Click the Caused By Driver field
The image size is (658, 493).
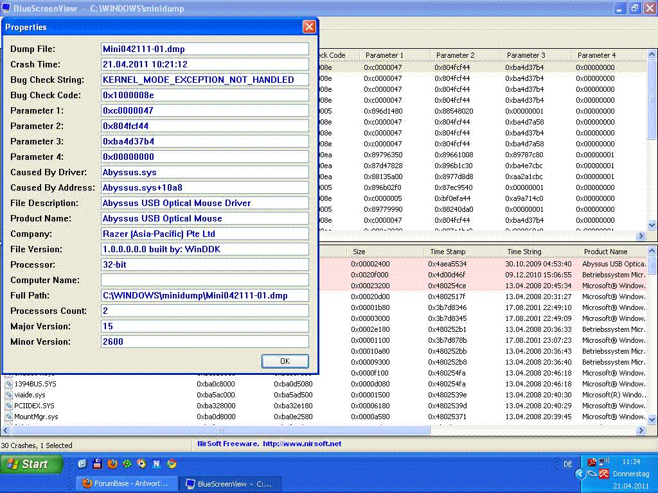205,172
